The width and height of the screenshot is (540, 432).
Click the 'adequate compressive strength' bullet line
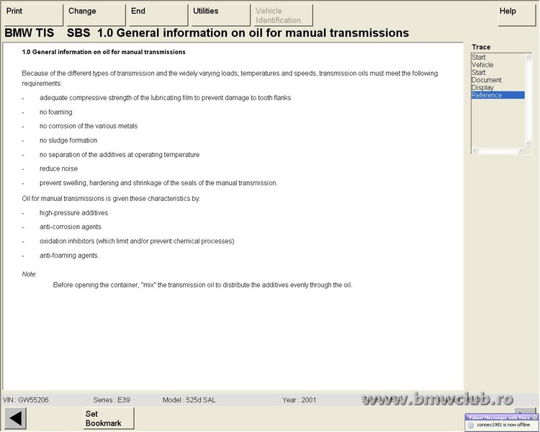coord(166,98)
